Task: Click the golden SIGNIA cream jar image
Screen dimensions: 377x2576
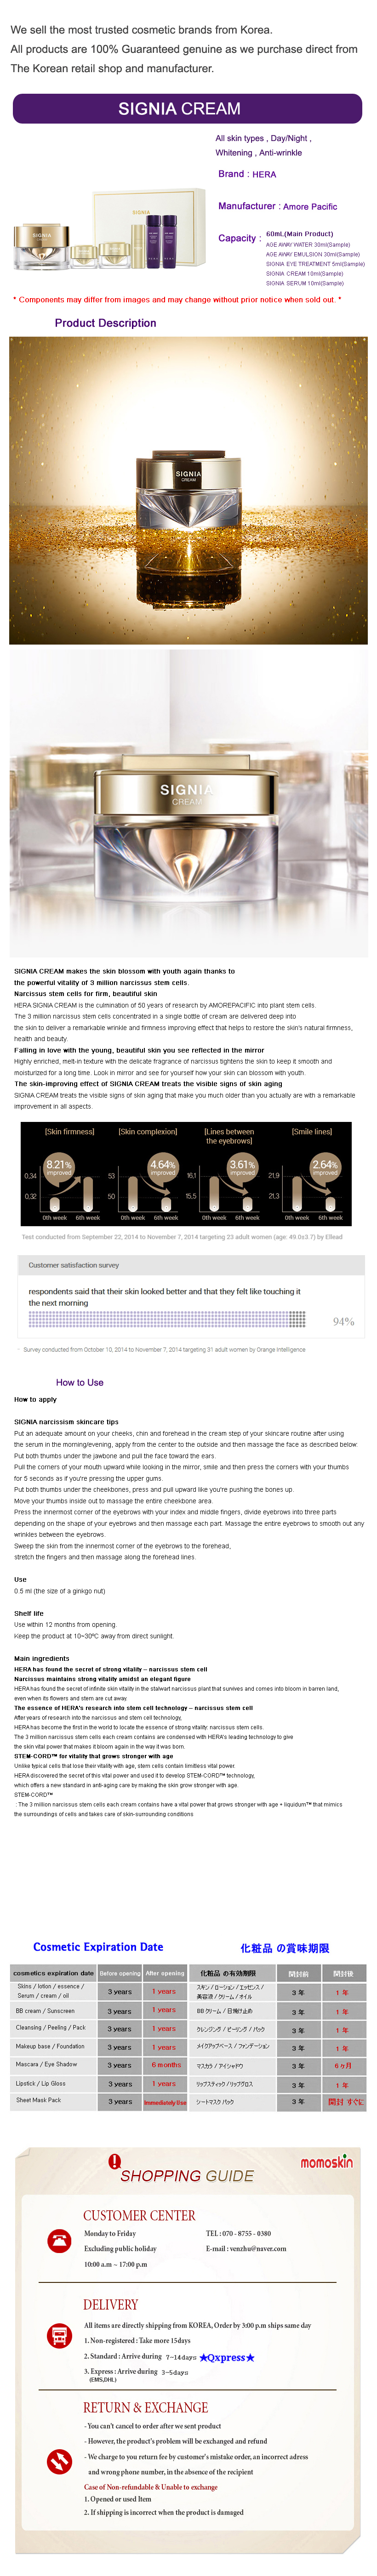Action: (x=188, y=490)
